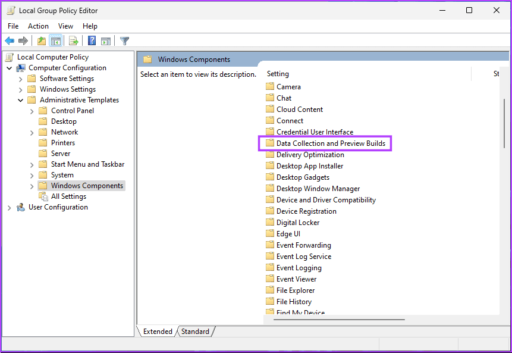
Task: Click the Forward arrow in toolbar
Action: coord(23,41)
